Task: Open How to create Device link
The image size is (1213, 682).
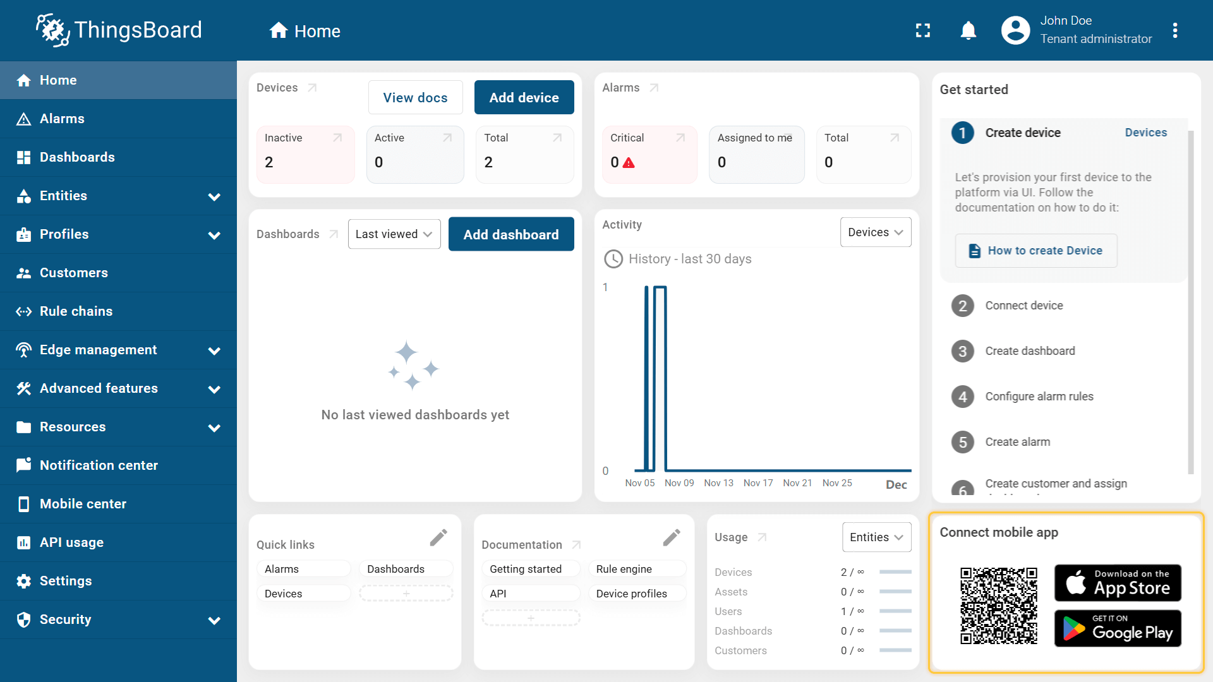Action: click(x=1036, y=251)
